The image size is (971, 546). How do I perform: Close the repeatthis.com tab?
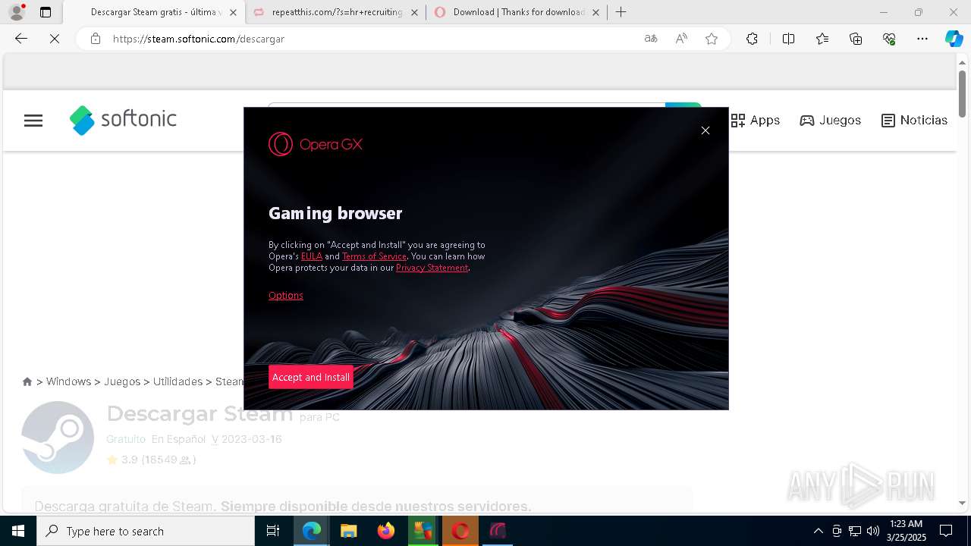(415, 12)
